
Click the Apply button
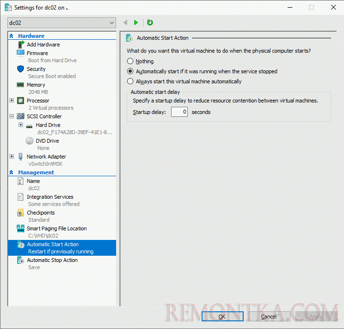pos(316,317)
